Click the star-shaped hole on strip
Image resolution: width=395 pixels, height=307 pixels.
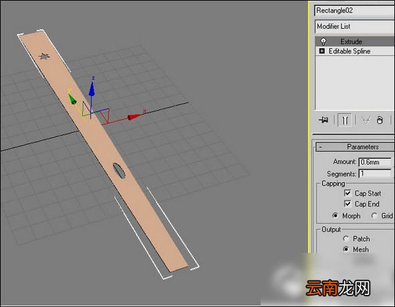[x=44, y=56]
